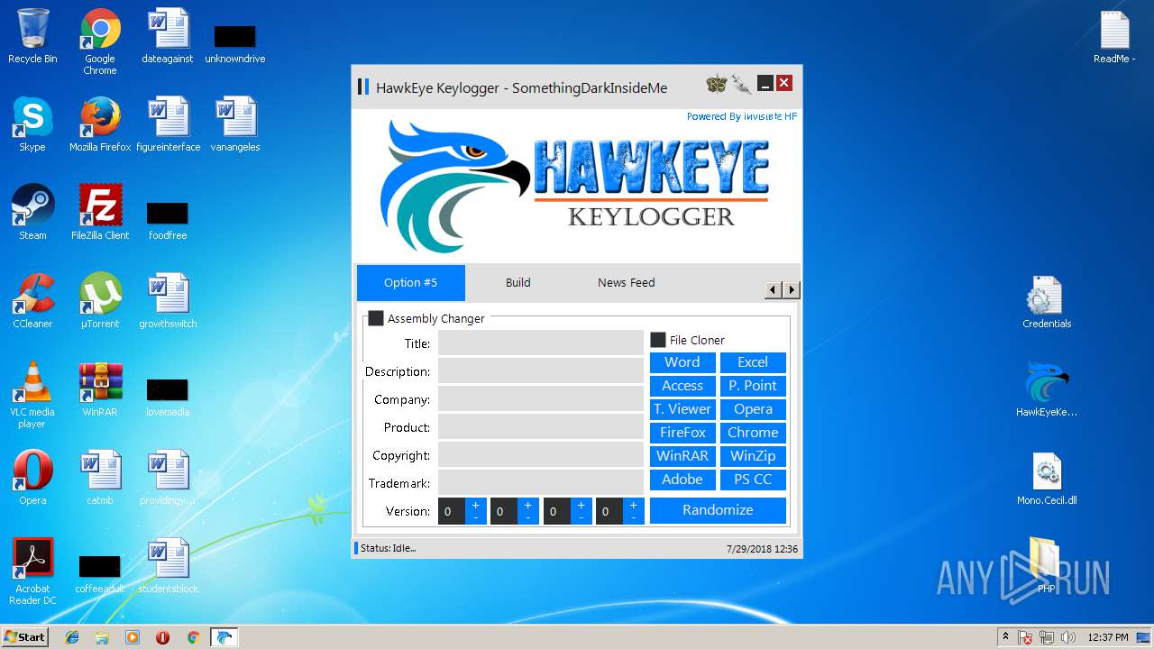This screenshot has width=1154, height=649.
Task: Click the Description input field
Action: (541, 370)
